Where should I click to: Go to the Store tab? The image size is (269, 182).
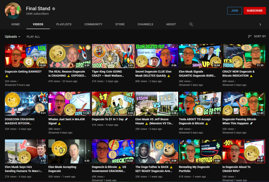pos(120,24)
